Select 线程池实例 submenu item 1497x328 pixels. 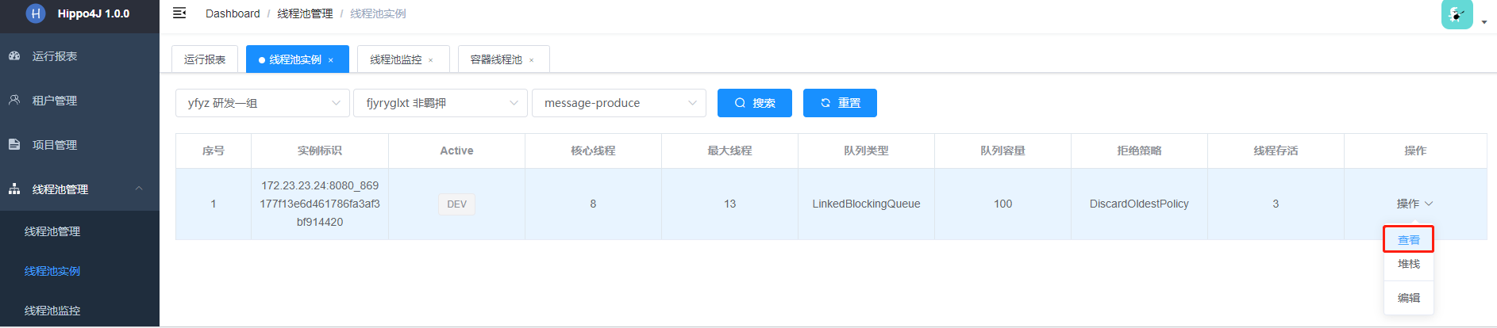[x=79, y=271]
